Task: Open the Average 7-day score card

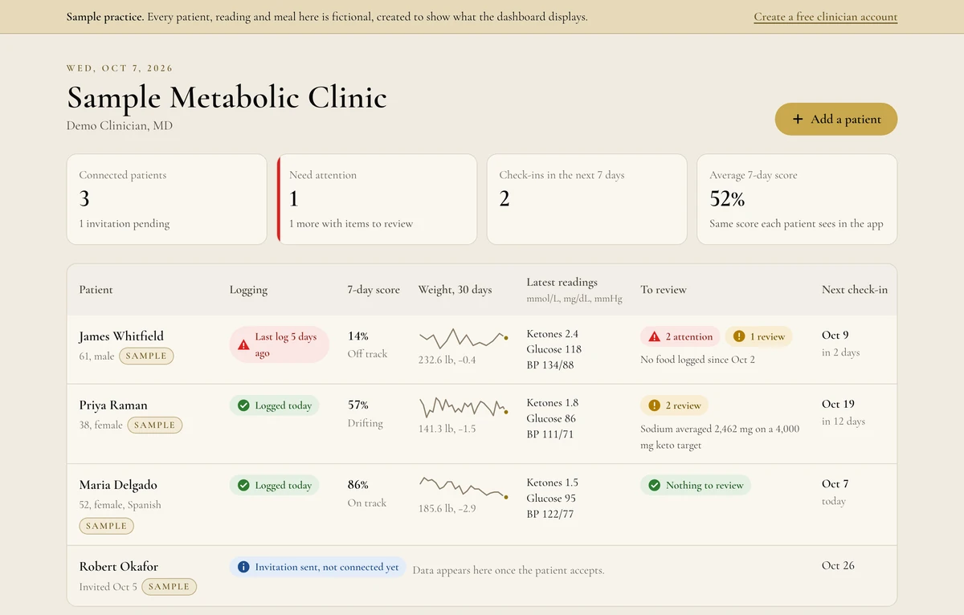Action: tap(797, 199)
